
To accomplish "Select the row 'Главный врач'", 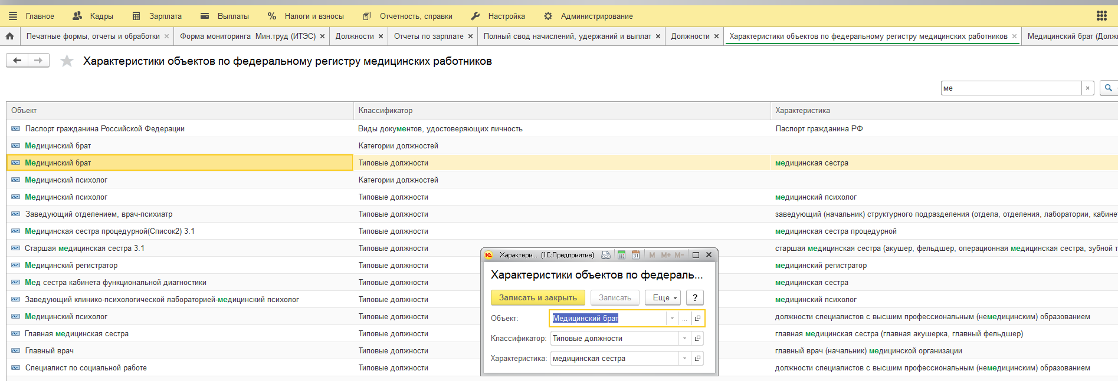I will click(x=562, y=351).
